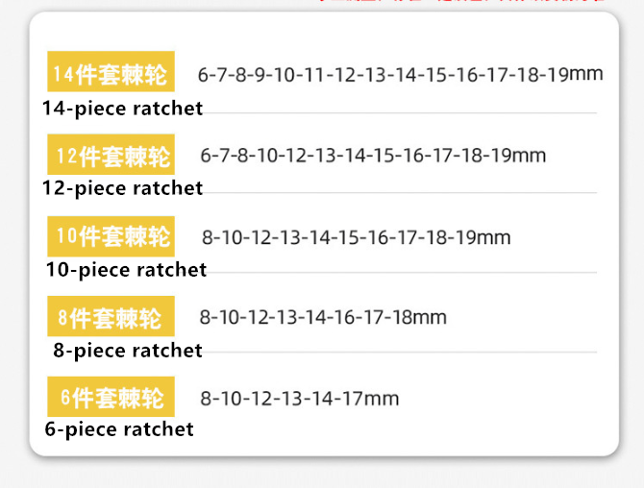Click the divider line below 10-piece row
This screenshot has width=644, height=488.
coord(402,272)
